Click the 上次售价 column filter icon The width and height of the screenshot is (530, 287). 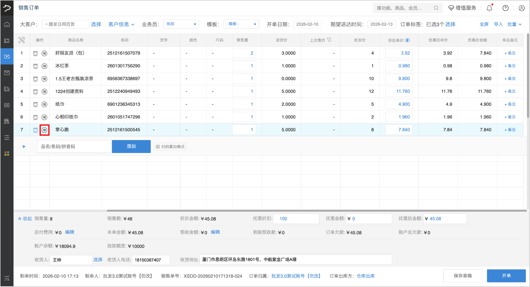(329, 40)
